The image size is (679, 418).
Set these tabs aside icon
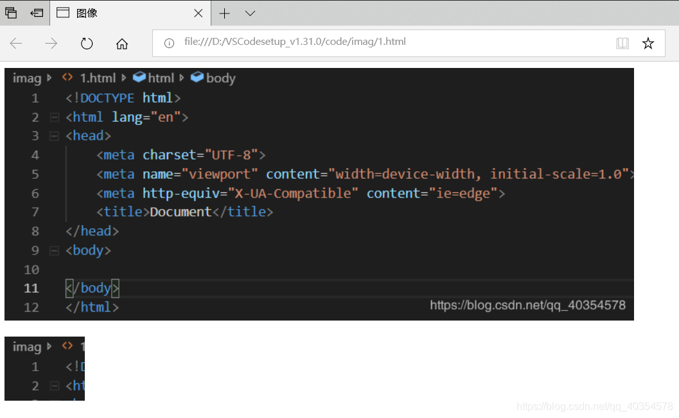click(37, 13)
